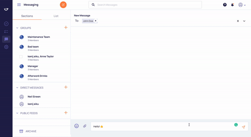
Task: Click the search magnifier icon
Action: [93, 5]
